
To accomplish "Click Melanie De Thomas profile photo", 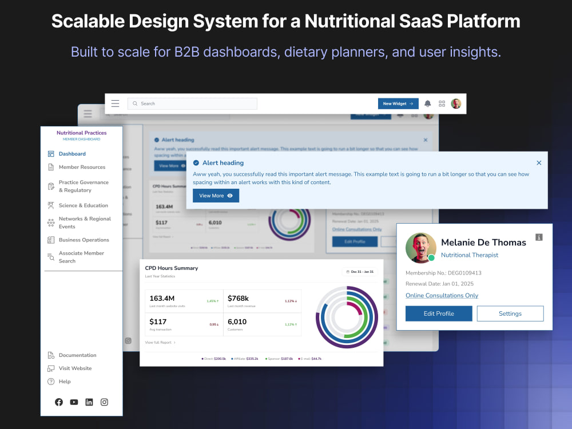I will click(x=421, y=248).
